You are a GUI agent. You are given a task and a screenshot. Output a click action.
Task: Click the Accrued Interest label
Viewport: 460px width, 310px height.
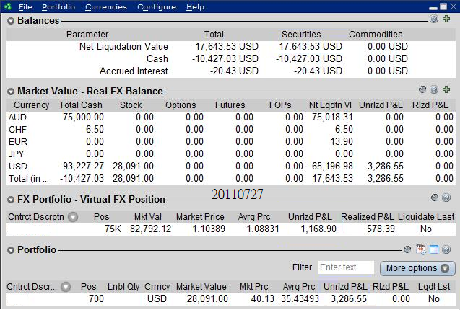click(x=134, y=71)
